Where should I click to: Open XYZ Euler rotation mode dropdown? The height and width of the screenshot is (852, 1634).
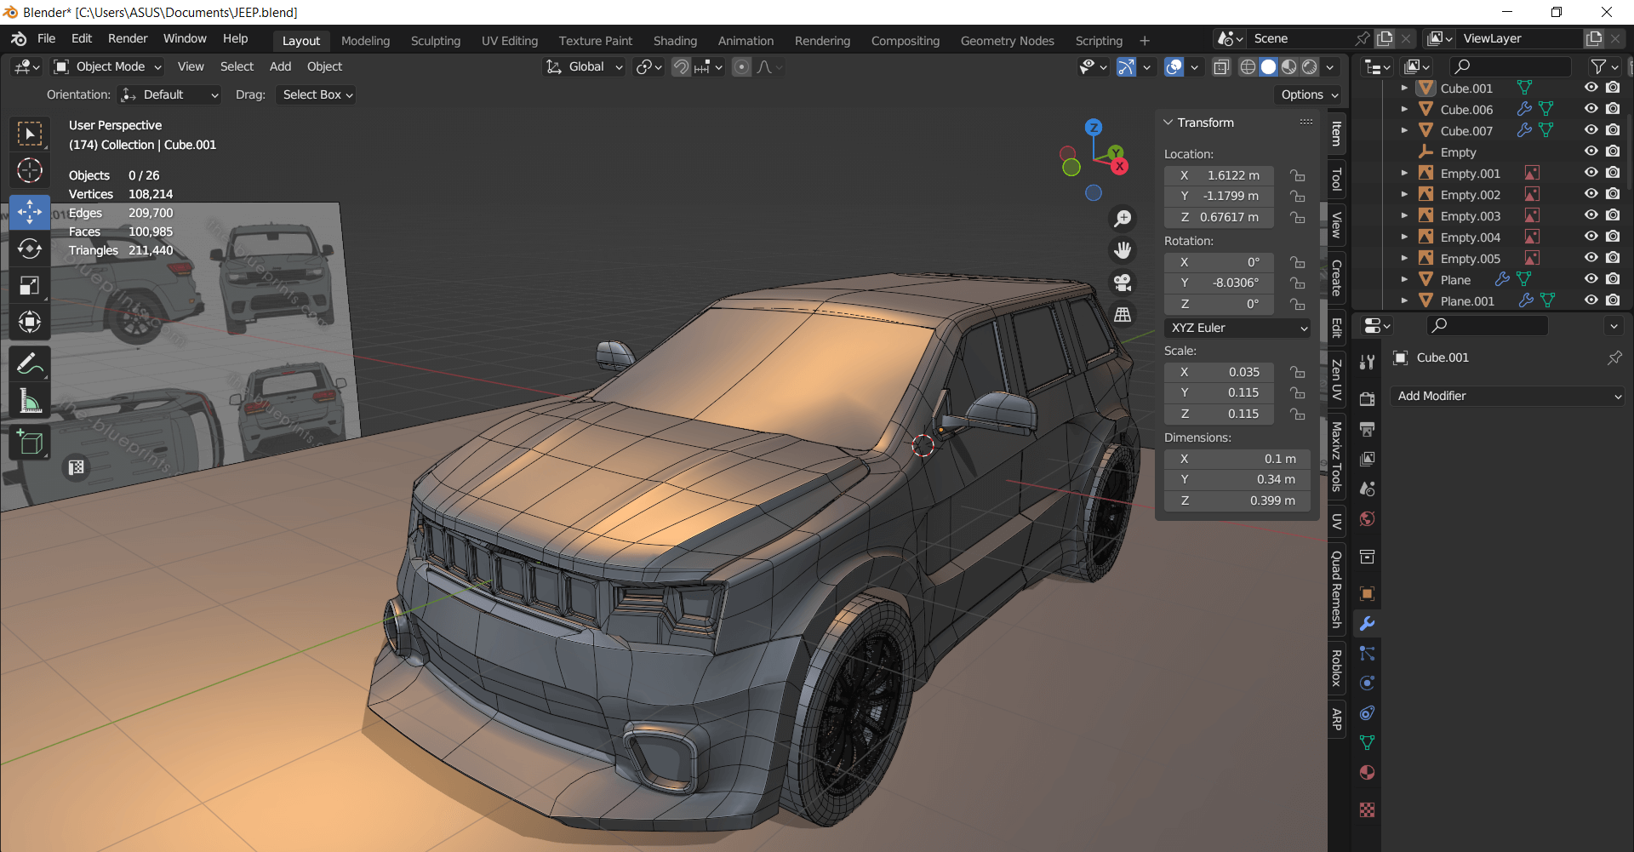(x=1237, y=328)
